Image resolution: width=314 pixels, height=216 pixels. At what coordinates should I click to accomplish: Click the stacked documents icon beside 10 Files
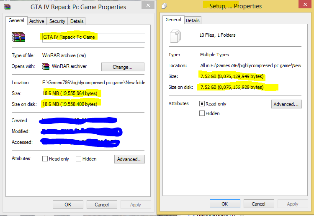pos(175,36)
